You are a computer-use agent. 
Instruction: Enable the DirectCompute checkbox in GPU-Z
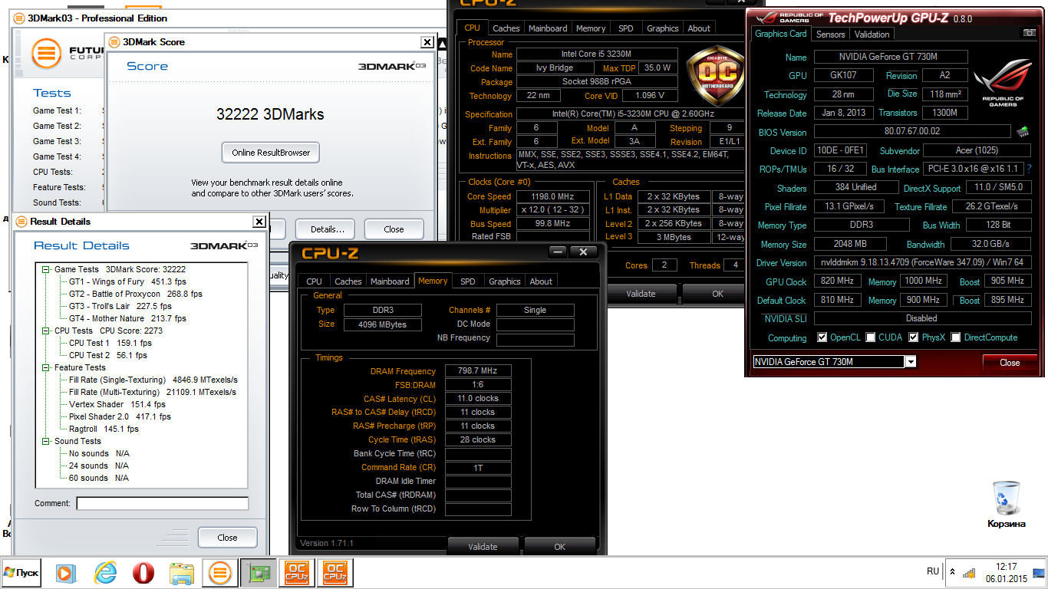point(956,337)
